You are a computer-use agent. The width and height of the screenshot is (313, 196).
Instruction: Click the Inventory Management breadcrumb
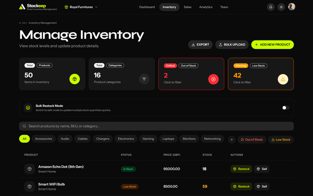point(42,23)
